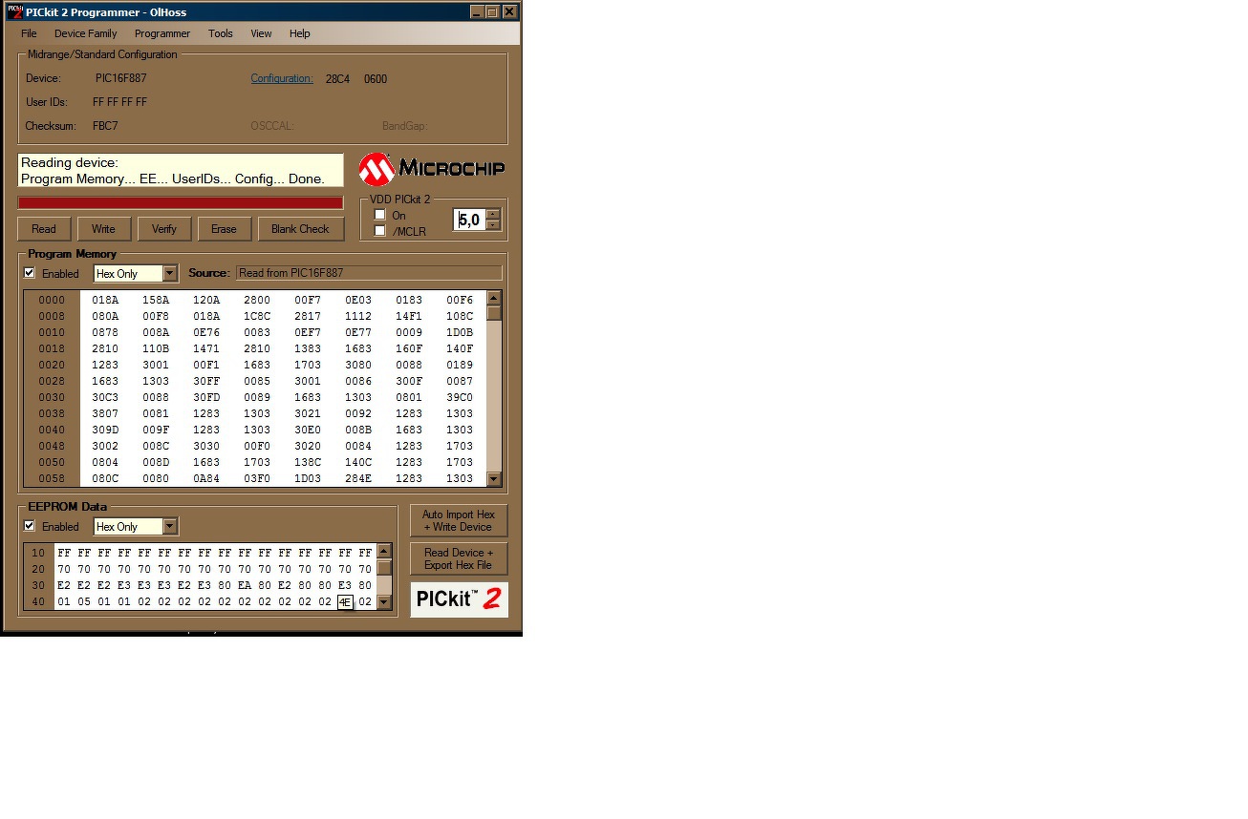
Task: Click Read Device + Export Hex File
Action: (459, 558)
